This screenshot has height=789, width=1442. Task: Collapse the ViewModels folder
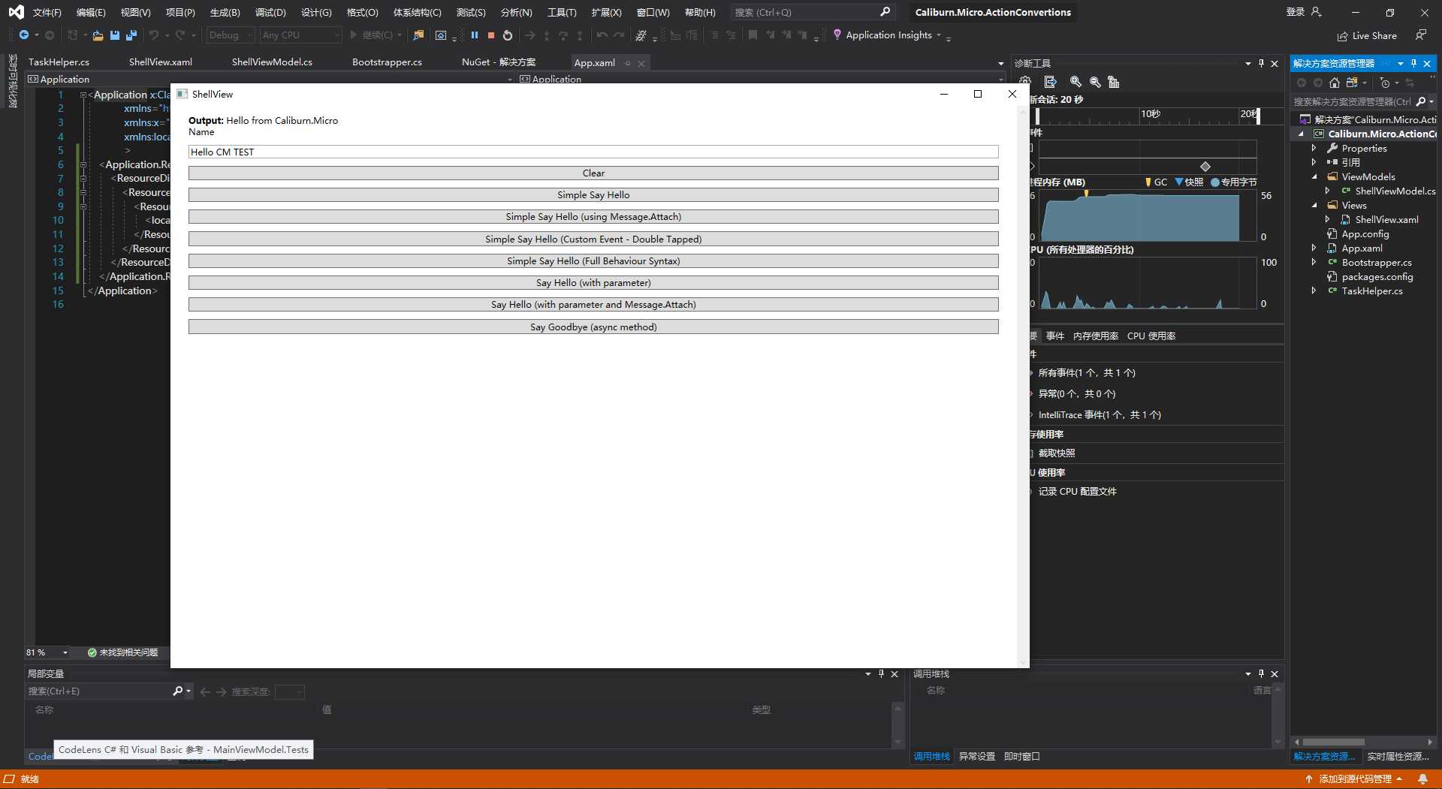[1314, 176]
